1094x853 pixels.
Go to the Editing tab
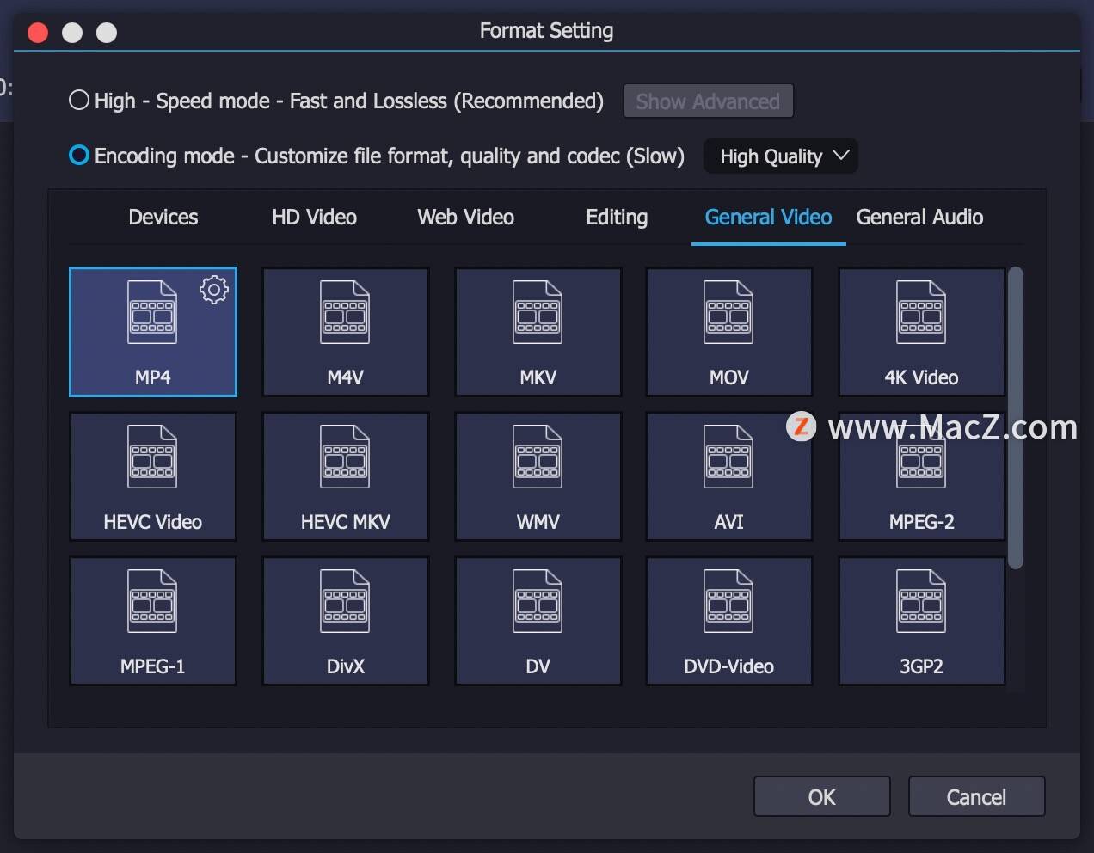[x=617, y=217]
